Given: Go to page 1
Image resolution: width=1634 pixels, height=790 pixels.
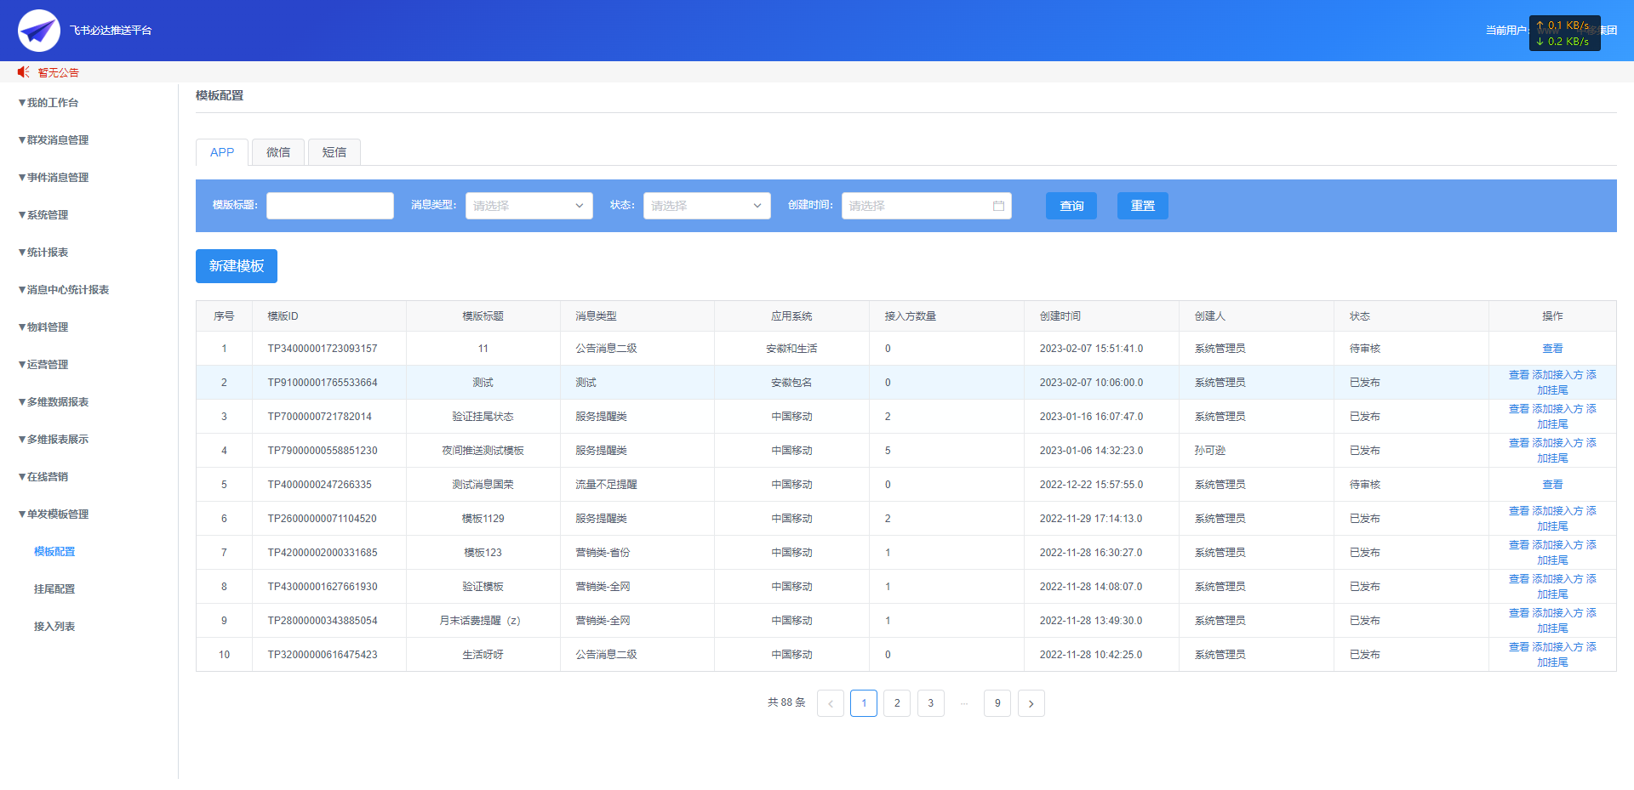Looking at the screenshot, I should pyautogui.click(x=864, y=703).
